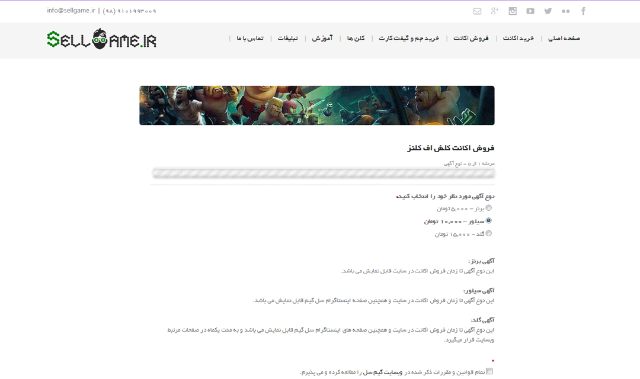The width and height of the screenshot is (640, 379).
Task: Open the Facebook social icon
Action: click(583, 11)
